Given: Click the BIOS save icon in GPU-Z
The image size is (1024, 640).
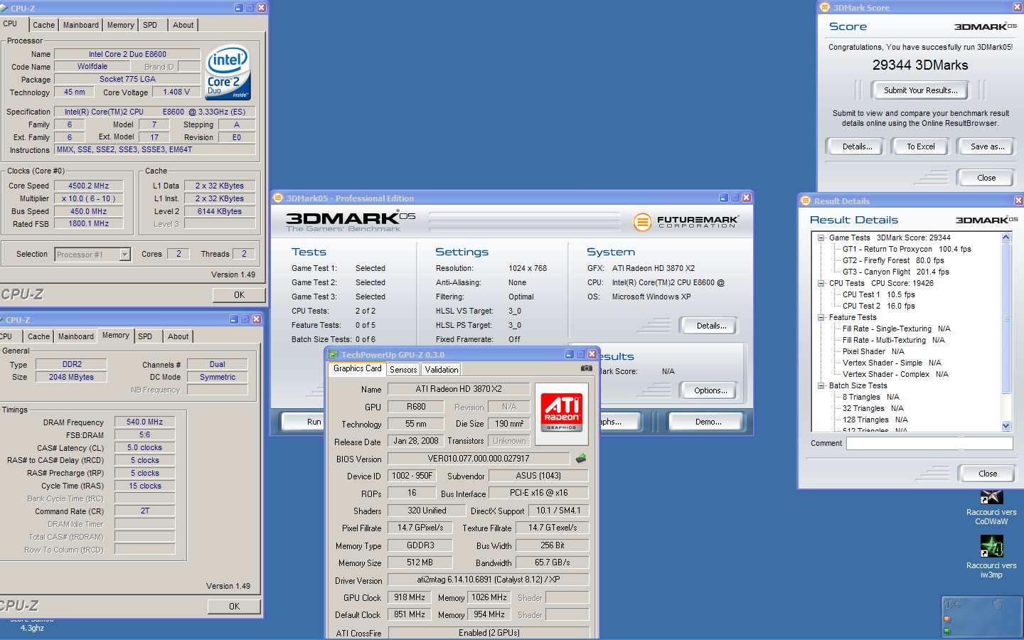Looking at the screenshot, I should pyautogui.click(x=581, y=459).
